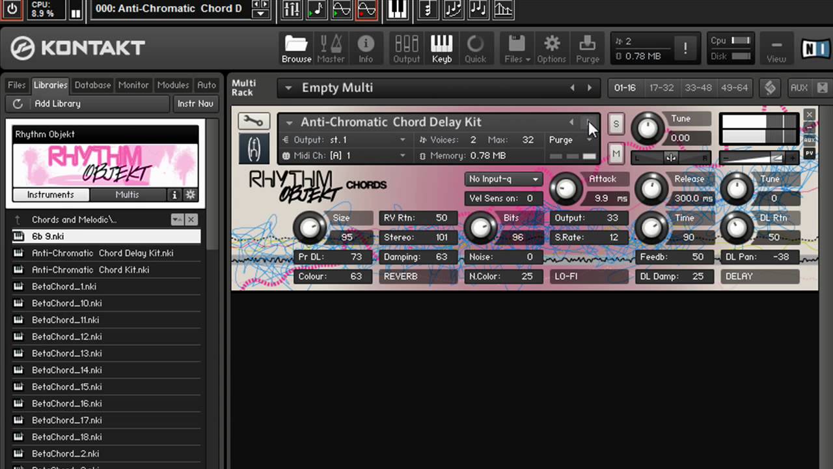This screenshot has width=833, height=469.
Task: Show the Info pane
Action: [x=366, y=49]
